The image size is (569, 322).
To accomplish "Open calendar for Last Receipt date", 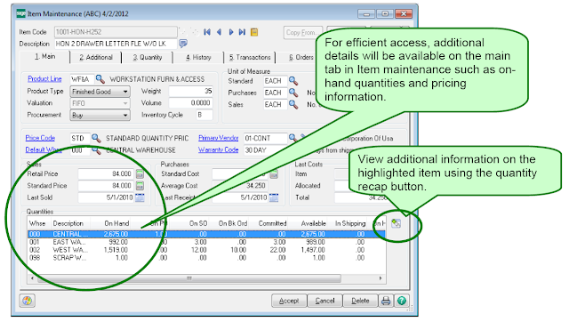I will click(x=274, y=197).
